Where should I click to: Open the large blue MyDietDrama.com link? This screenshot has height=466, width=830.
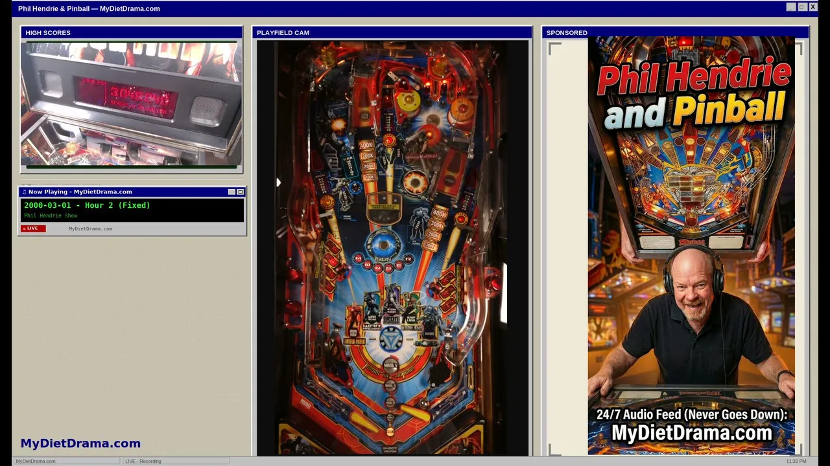coord(80,443)
